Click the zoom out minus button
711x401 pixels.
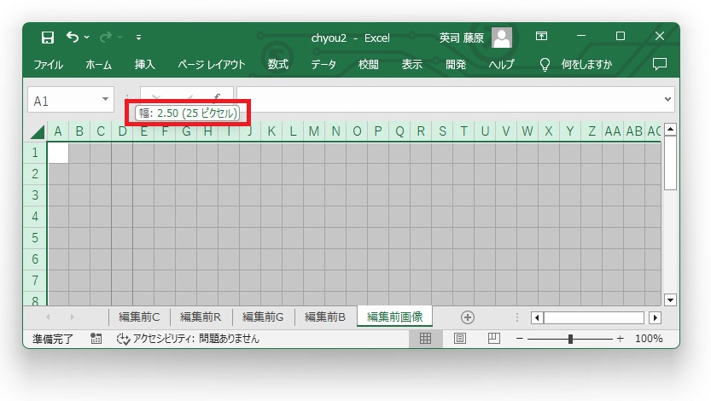[x=520, y=339]
